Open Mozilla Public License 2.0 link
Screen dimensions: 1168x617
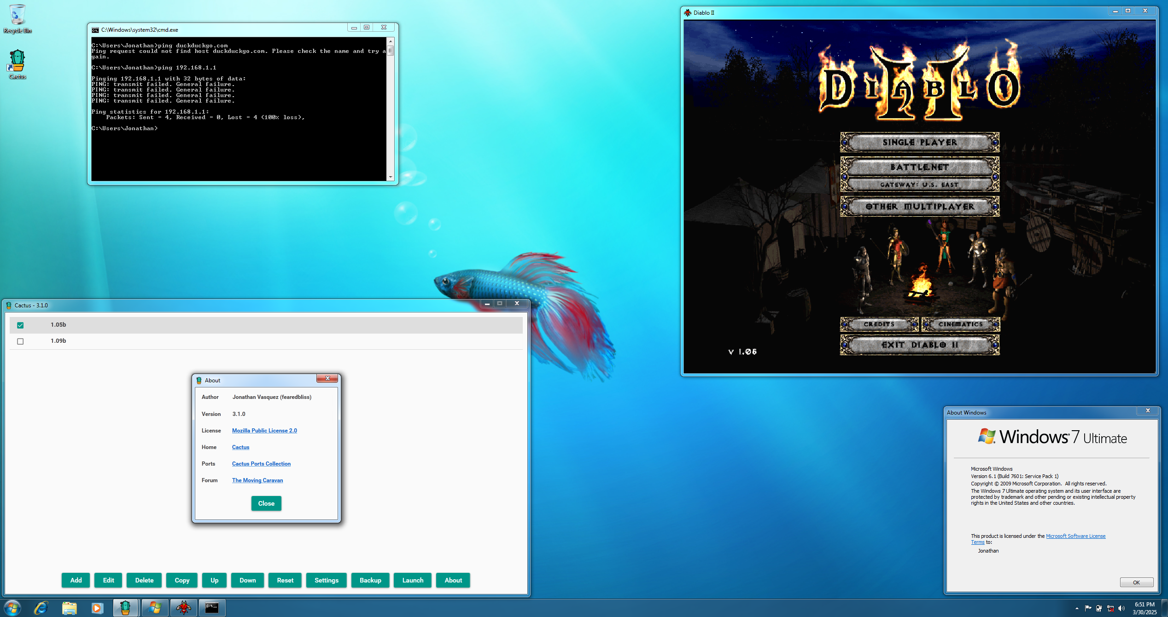pyautogui.click(x=264, y=431)
